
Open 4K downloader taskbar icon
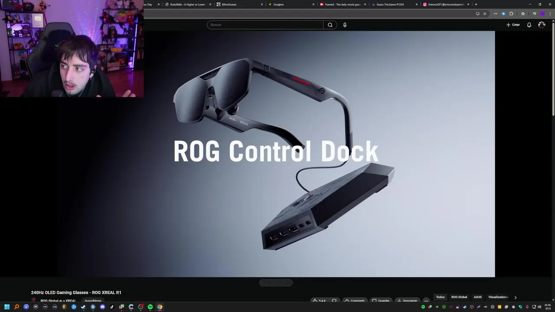tap(36, 307)
